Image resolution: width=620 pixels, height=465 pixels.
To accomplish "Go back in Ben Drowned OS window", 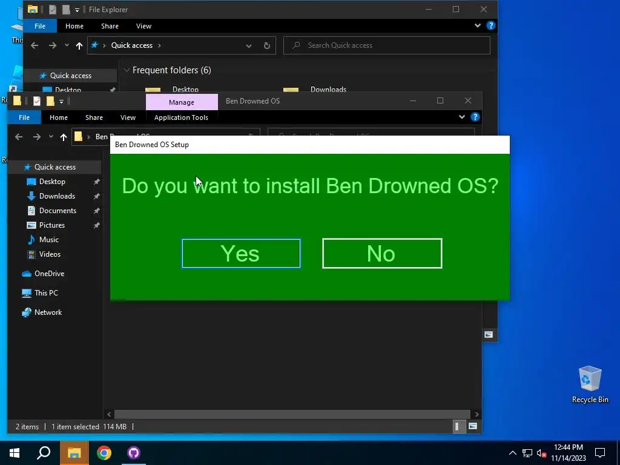I will (19, 137).
